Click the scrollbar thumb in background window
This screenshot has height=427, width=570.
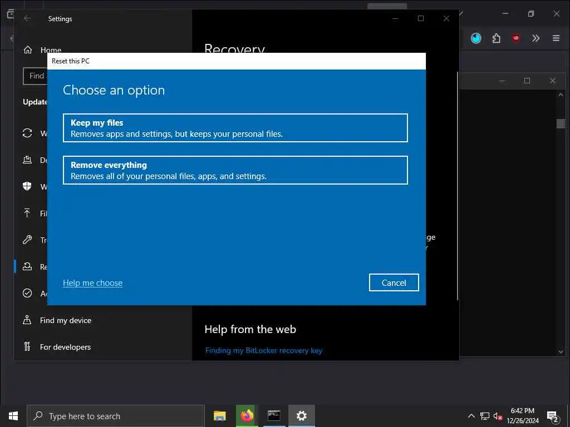561,123
